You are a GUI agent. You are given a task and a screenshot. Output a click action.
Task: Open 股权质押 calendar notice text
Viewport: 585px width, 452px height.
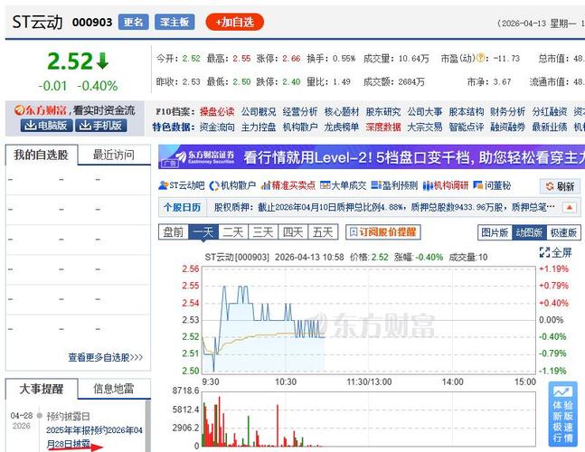(384, 207)
